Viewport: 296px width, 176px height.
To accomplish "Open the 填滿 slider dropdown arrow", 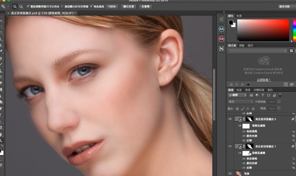I will coord(278,109).
